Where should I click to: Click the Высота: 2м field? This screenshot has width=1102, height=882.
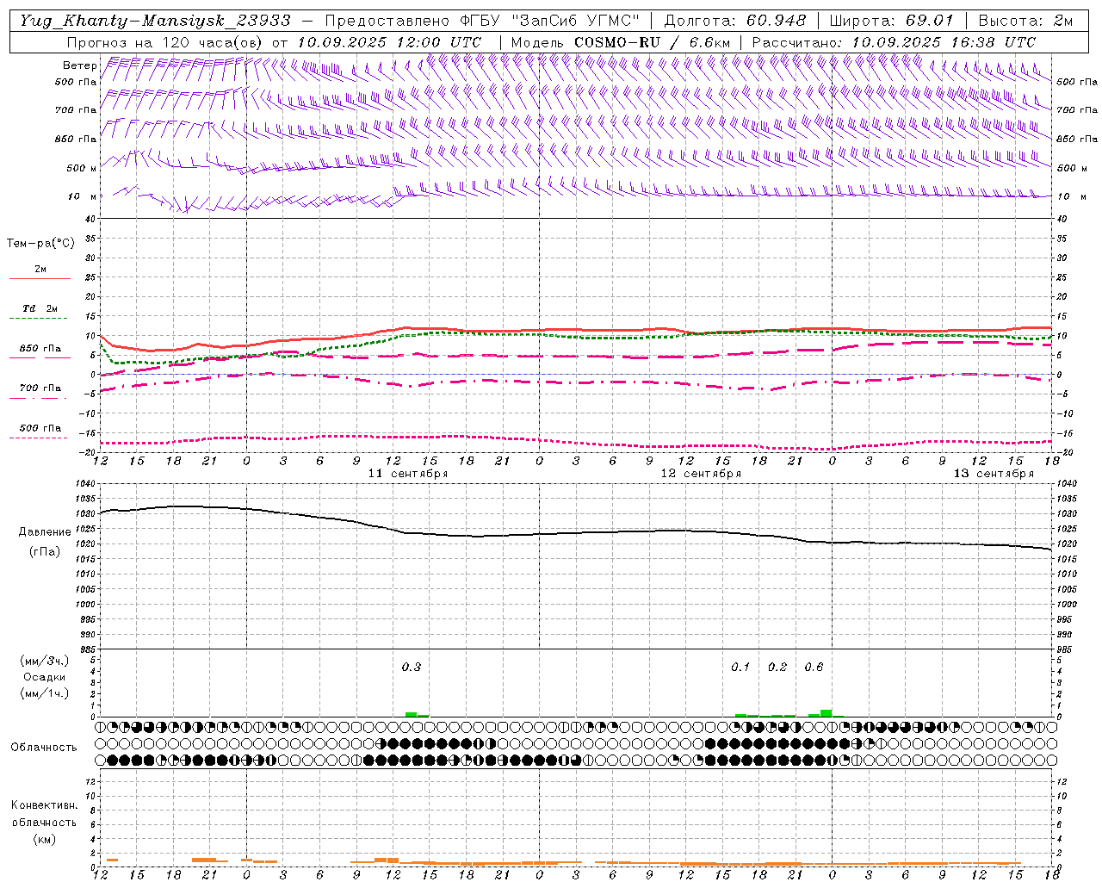(x=1025, y=20)
